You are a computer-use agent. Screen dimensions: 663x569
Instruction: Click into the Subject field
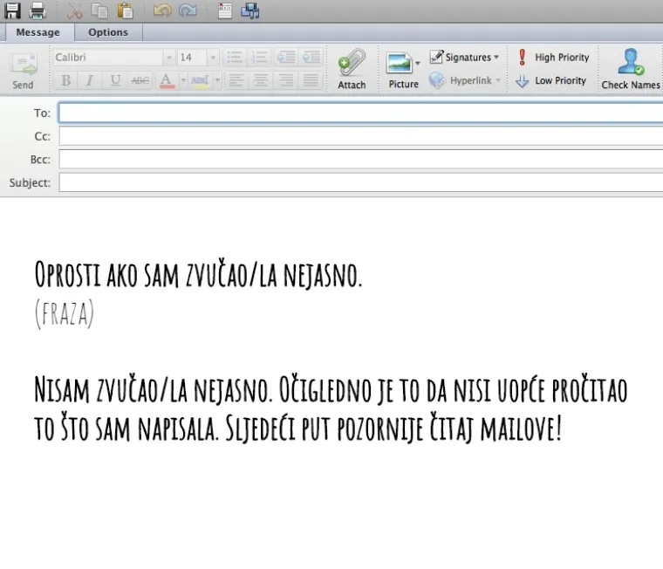click(359, 183)
